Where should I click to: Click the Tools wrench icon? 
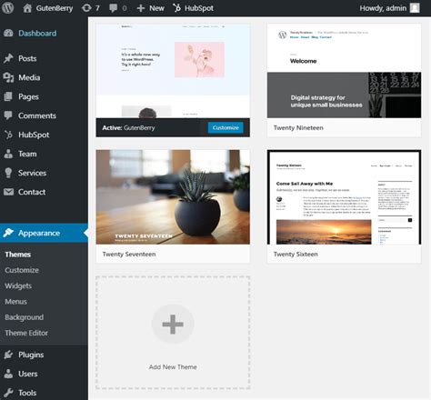(8, 393)
